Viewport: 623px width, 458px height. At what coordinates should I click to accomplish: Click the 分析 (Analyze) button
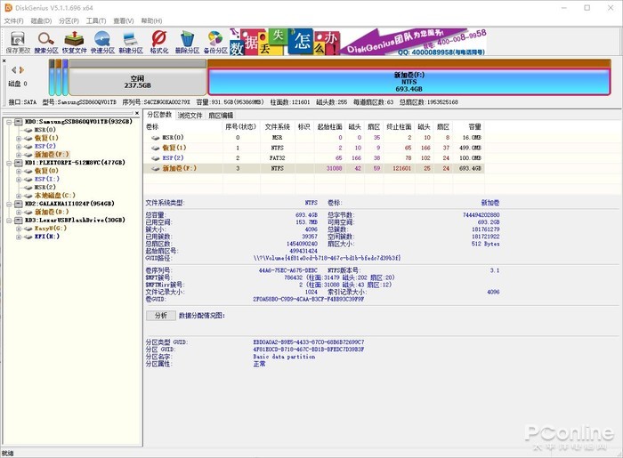160,316
